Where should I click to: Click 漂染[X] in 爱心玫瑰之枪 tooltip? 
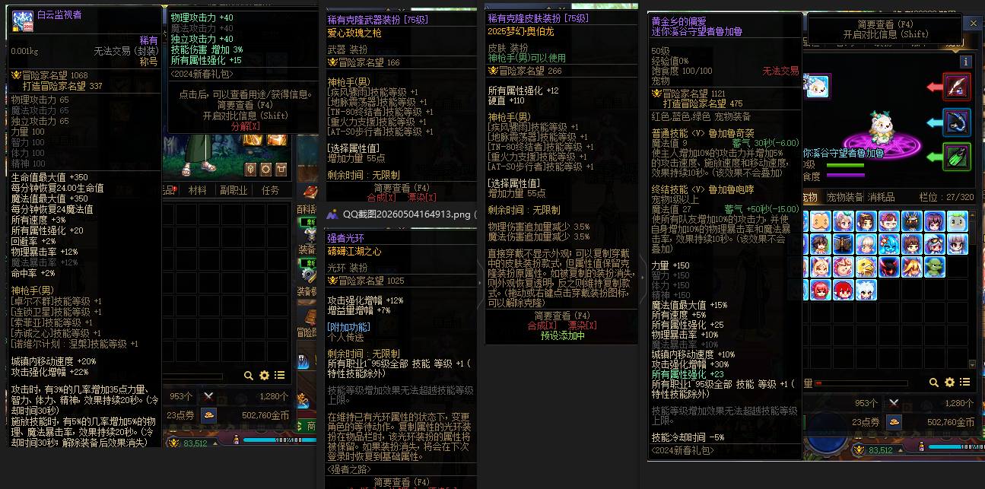click(422, 197)
